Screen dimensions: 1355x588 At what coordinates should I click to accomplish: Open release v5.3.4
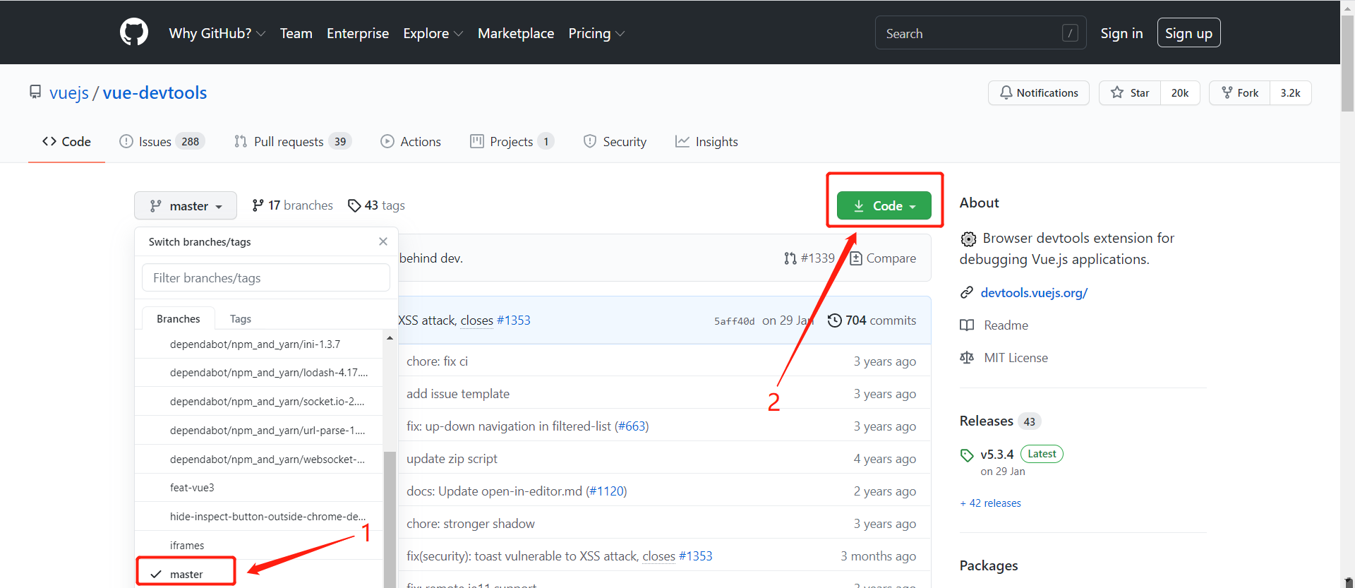click(x=996, y=454)
